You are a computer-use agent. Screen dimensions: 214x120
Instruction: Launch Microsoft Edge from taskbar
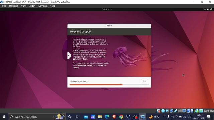tap(107, 117)
